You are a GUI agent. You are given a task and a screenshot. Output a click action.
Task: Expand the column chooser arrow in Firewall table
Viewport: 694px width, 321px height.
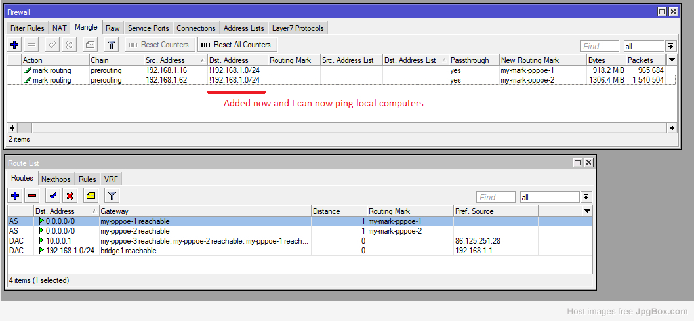[x=671, y=60]
